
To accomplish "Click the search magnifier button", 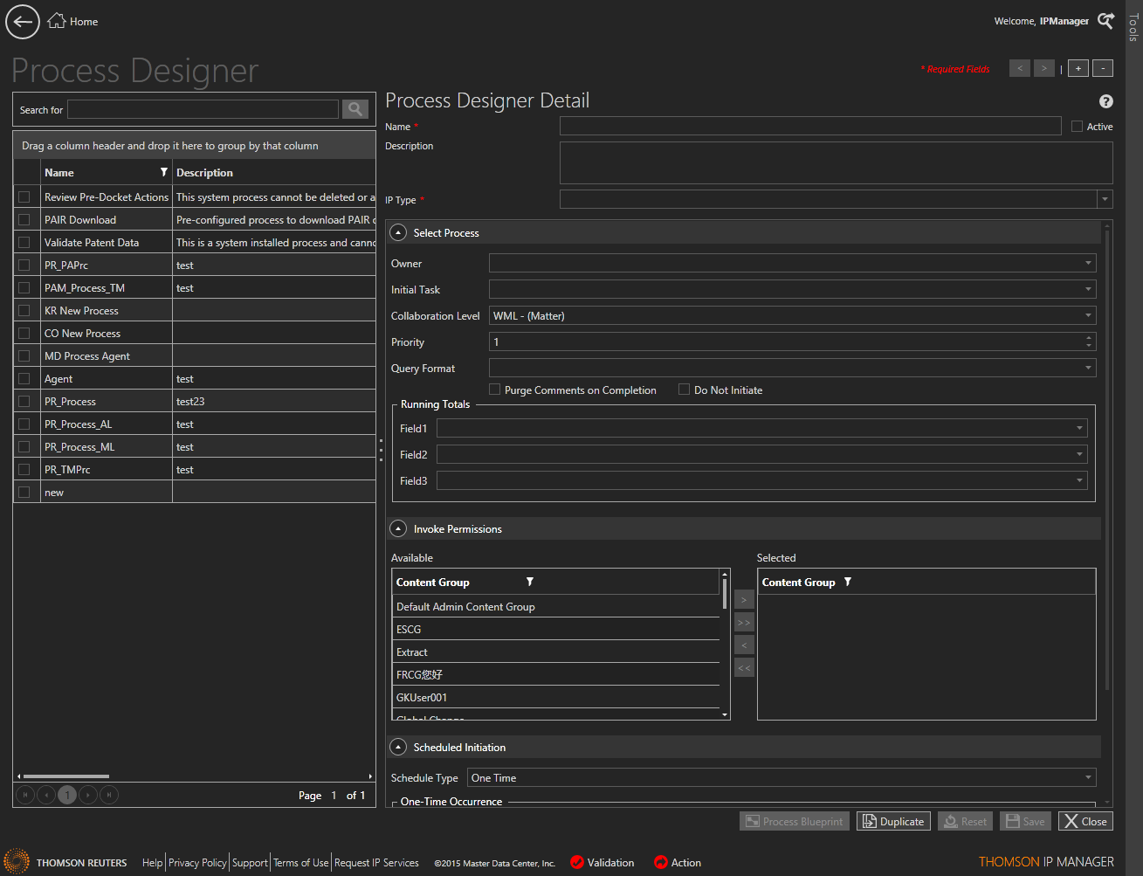I will coord(355,109).
